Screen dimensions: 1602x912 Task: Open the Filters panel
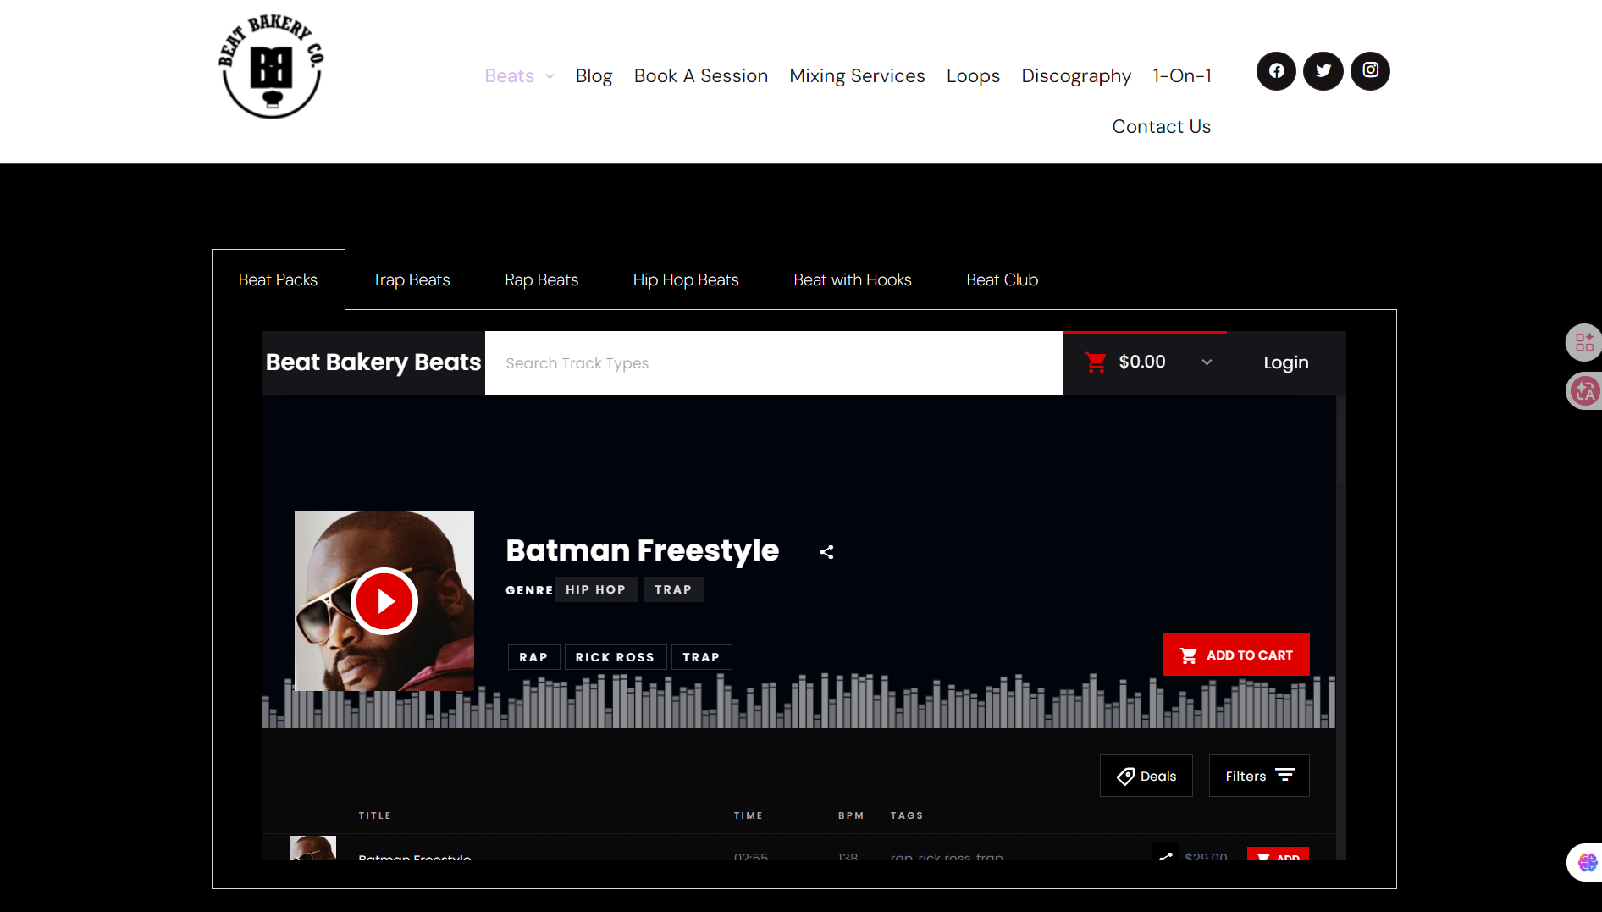pos(1259,776)
